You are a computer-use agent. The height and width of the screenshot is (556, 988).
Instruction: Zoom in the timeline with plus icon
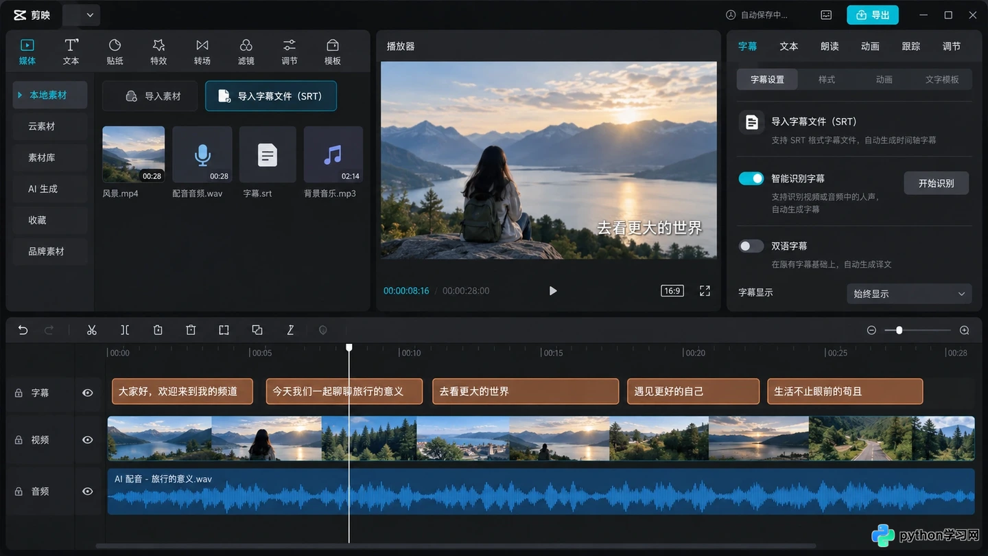964,330
